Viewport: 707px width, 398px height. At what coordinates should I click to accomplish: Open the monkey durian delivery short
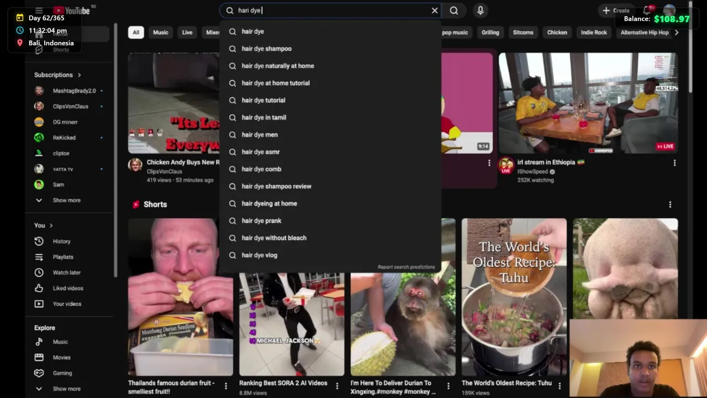click(403, 324)
